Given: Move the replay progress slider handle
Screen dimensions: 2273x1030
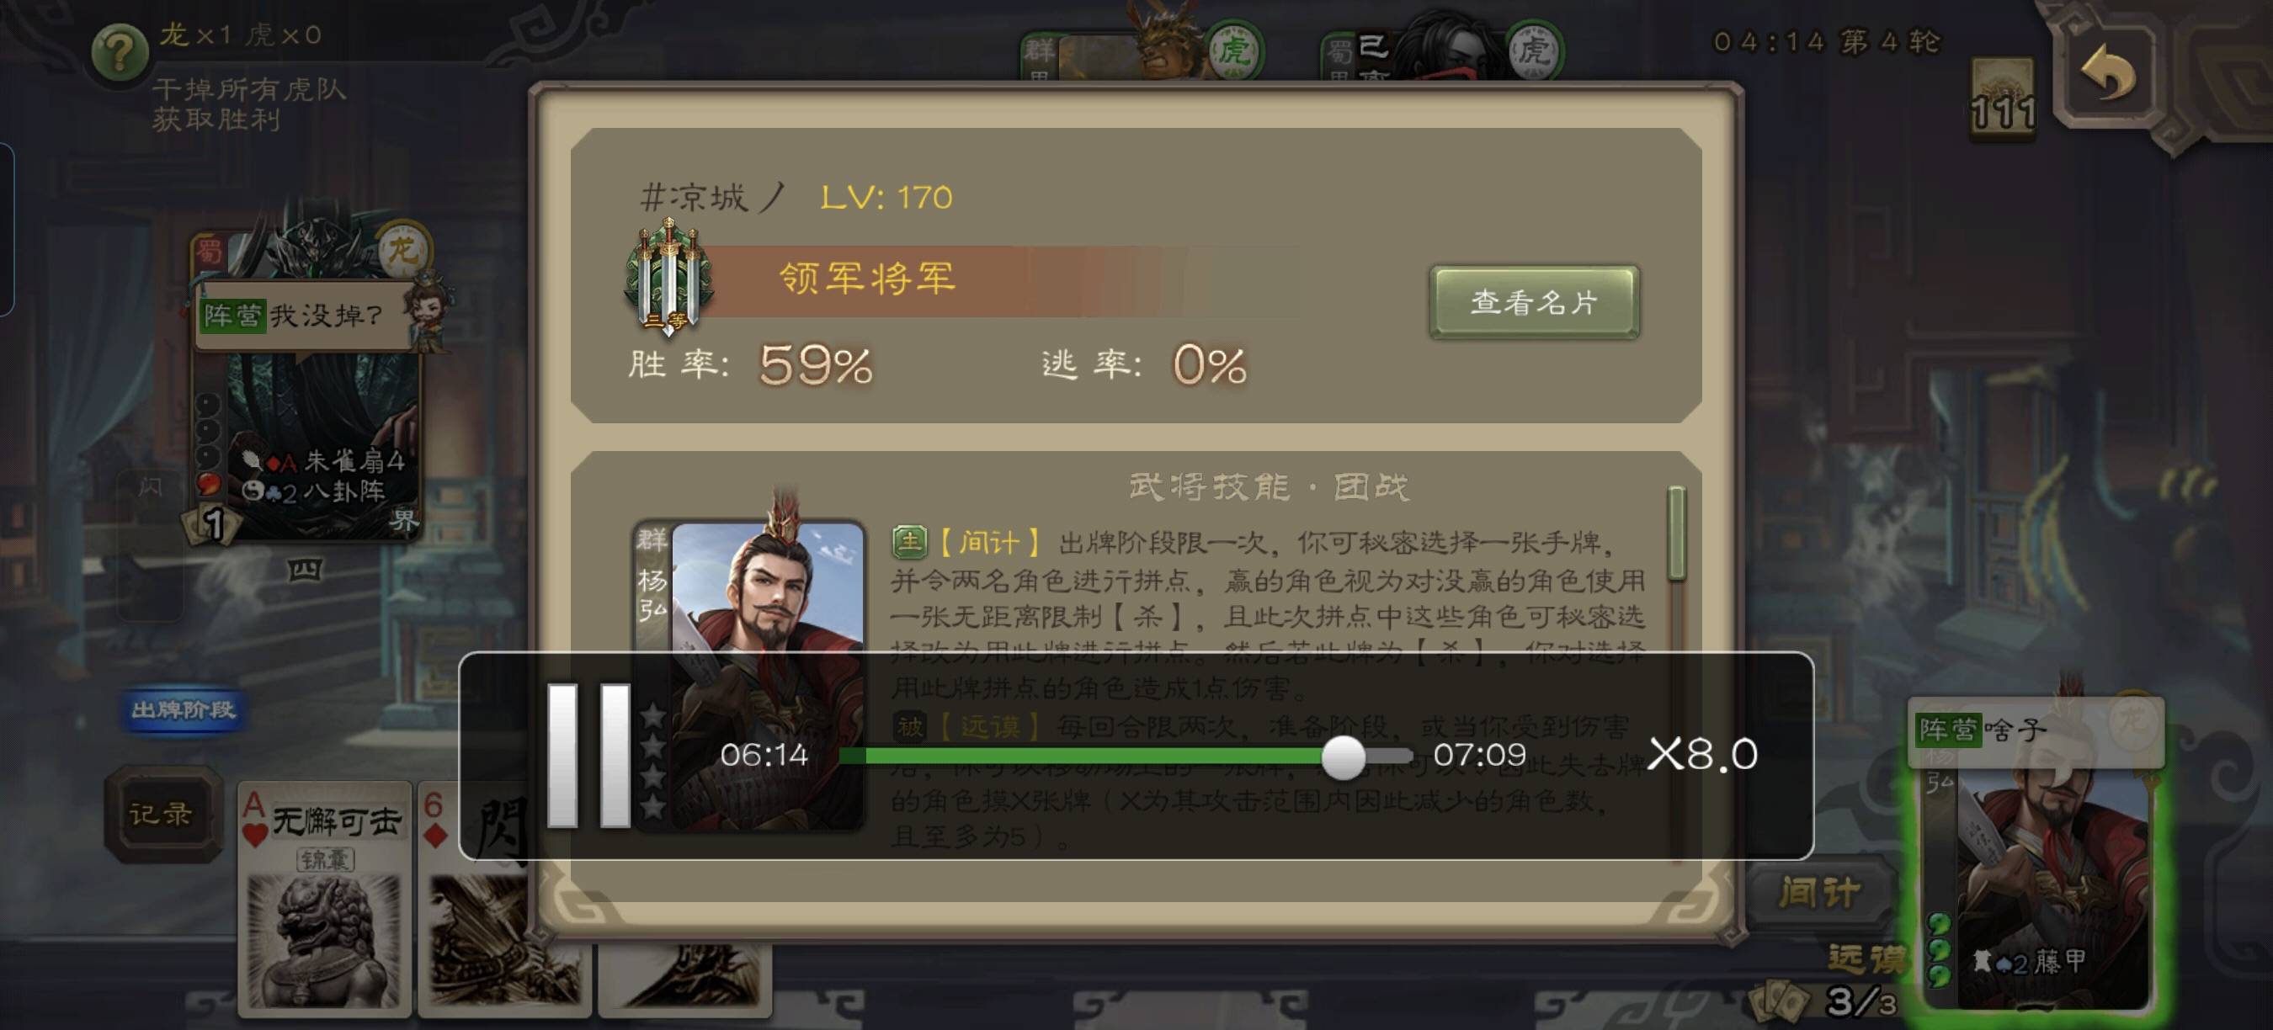Looking at the screenshot, I should (1343, 756).
